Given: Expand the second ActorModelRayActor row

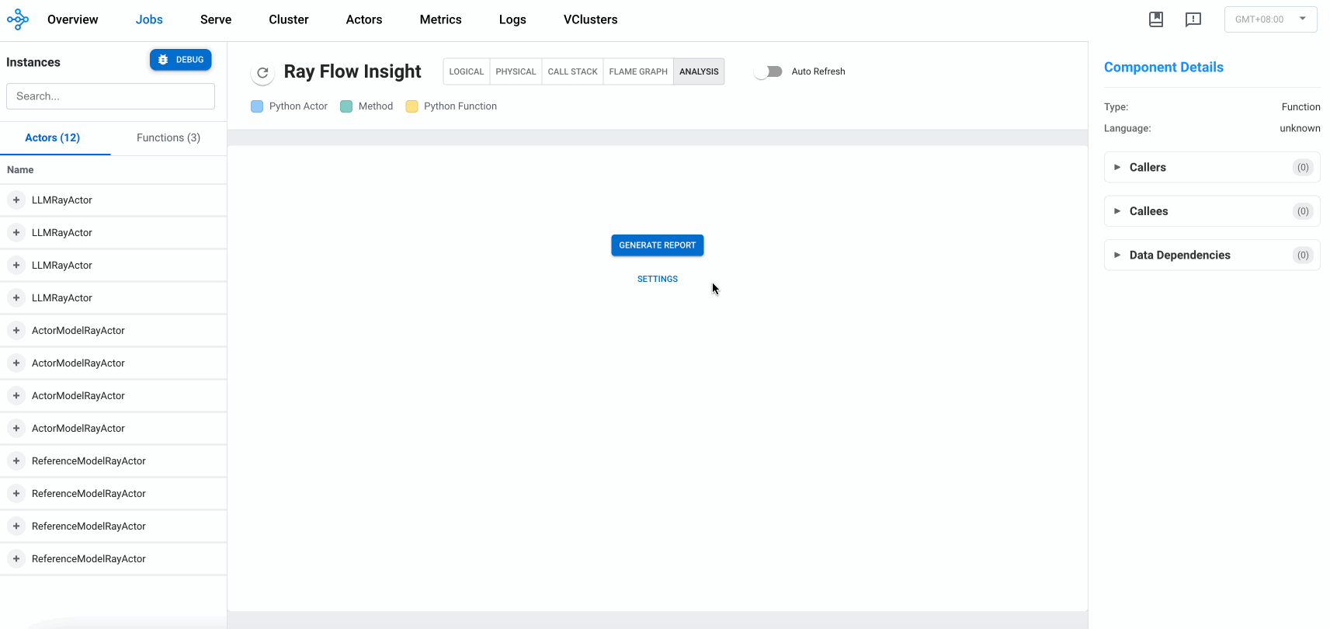Looking at the screenshot, I should [16, 363].
